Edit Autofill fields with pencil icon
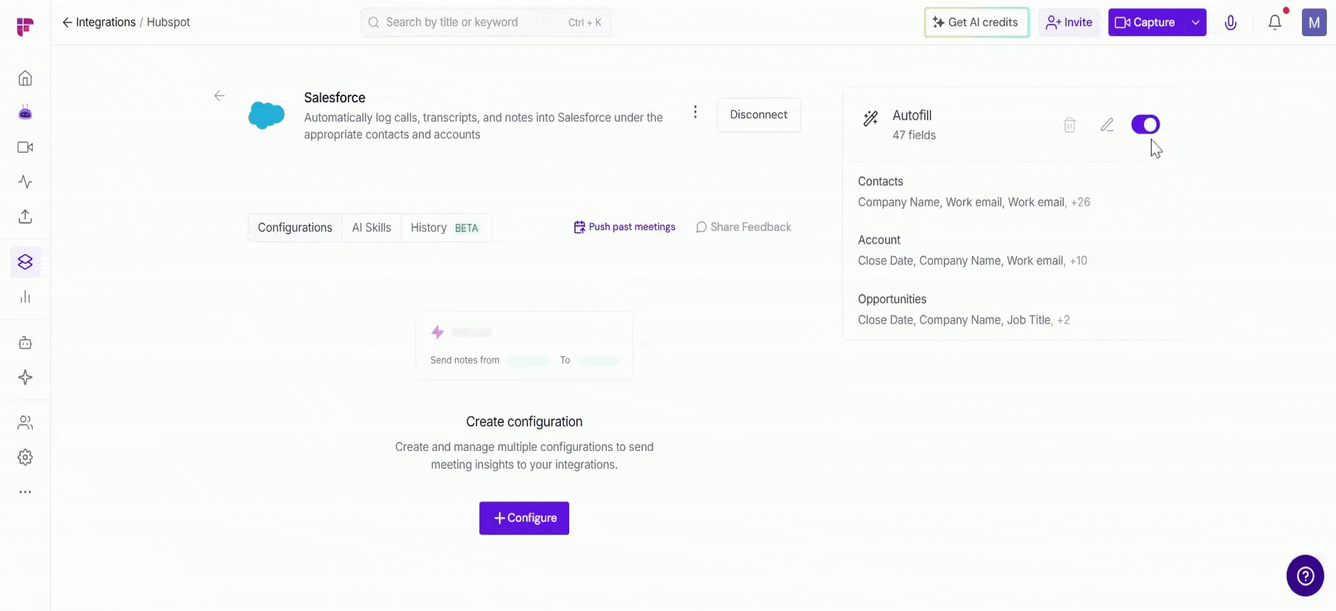The image size is (1336, 611). tap(1107, 125)
